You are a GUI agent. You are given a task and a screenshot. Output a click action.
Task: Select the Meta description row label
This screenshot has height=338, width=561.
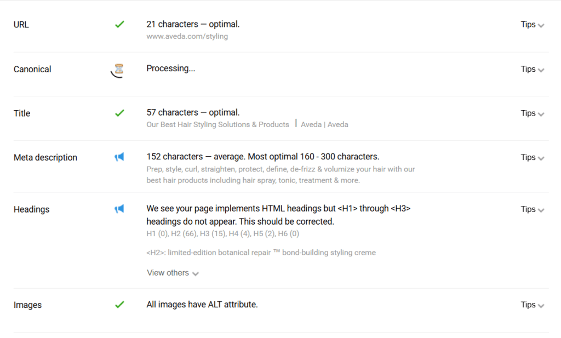click(45, 157)
